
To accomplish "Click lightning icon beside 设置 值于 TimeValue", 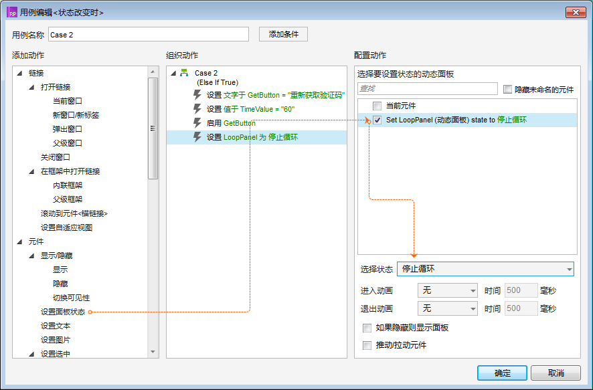I will [197, 109].
